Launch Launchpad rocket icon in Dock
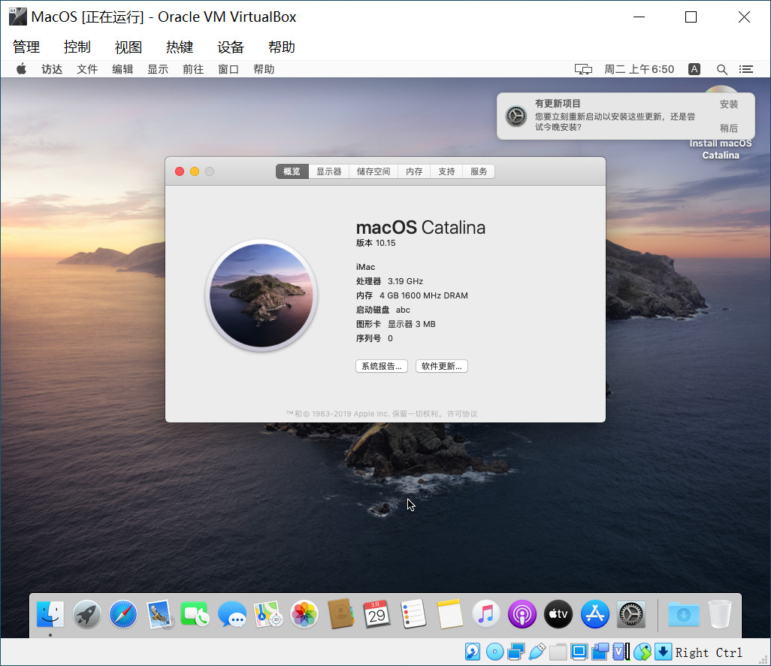 click(86, 614)
